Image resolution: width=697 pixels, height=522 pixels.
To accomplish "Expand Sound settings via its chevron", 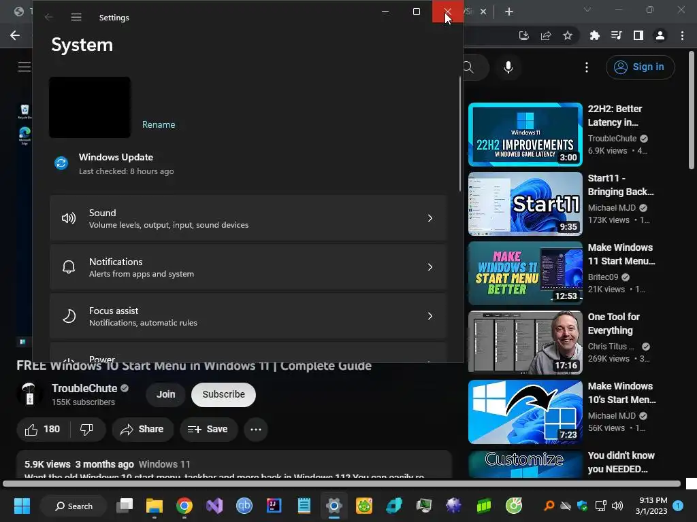I will pyautogui.click(x=430, y=218).
